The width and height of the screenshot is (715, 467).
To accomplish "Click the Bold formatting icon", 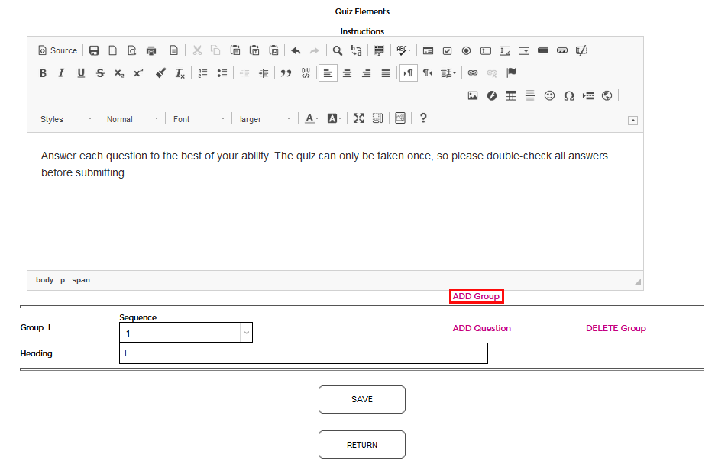I will (x=43, y=73).
